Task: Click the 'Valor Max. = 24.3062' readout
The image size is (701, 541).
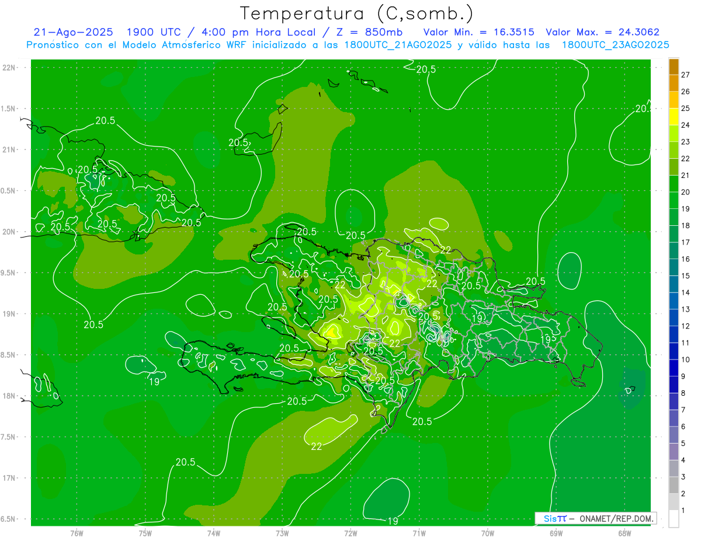Action: click(x=602, y=32)
